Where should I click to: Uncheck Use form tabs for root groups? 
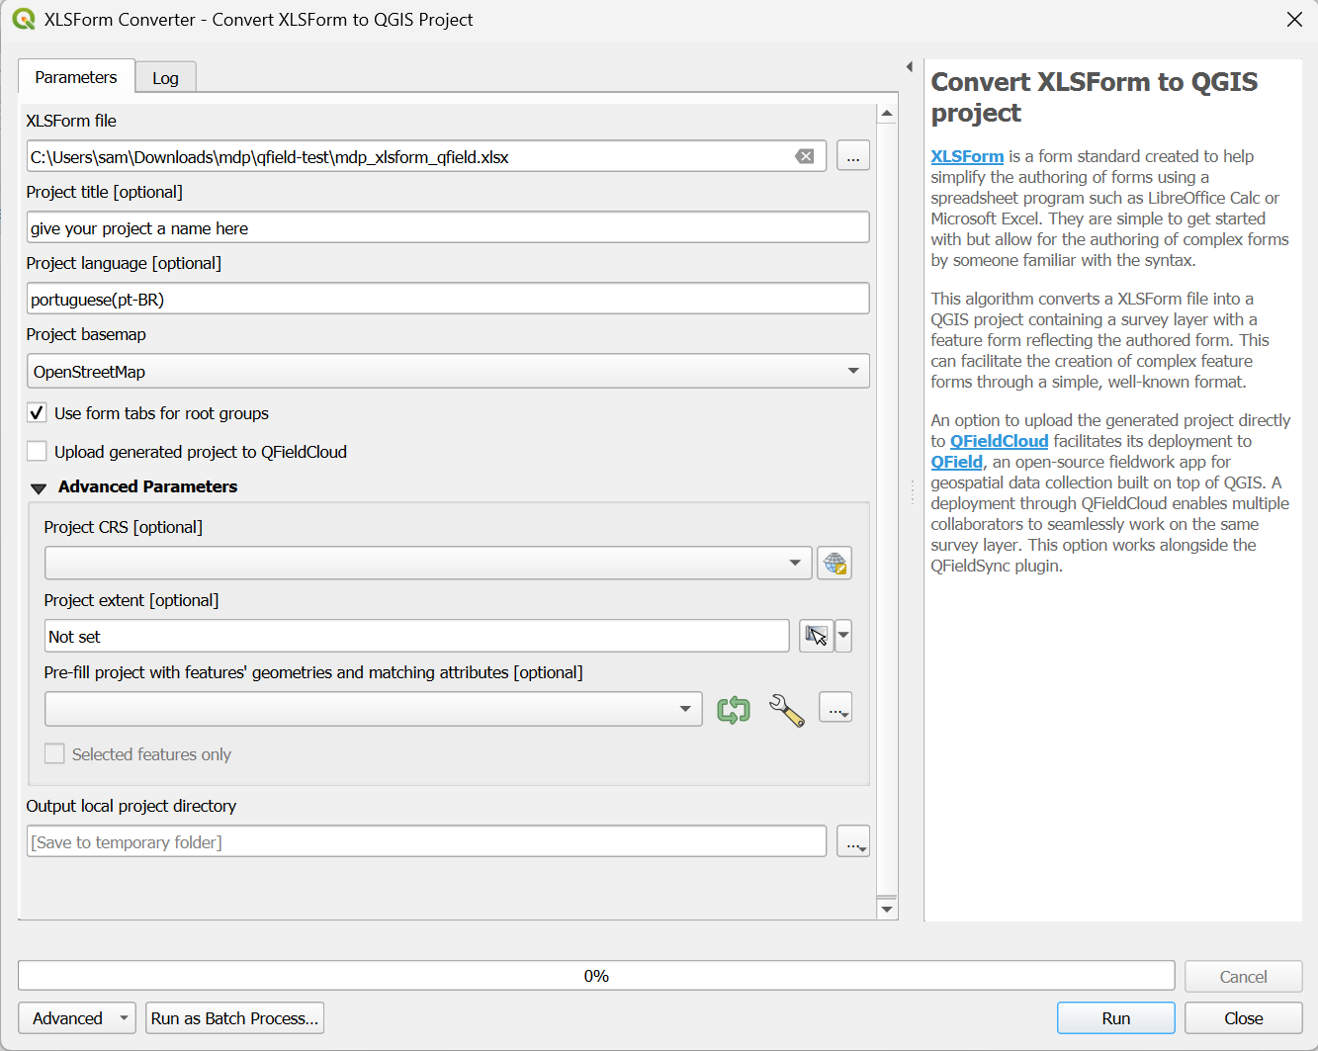37,412
